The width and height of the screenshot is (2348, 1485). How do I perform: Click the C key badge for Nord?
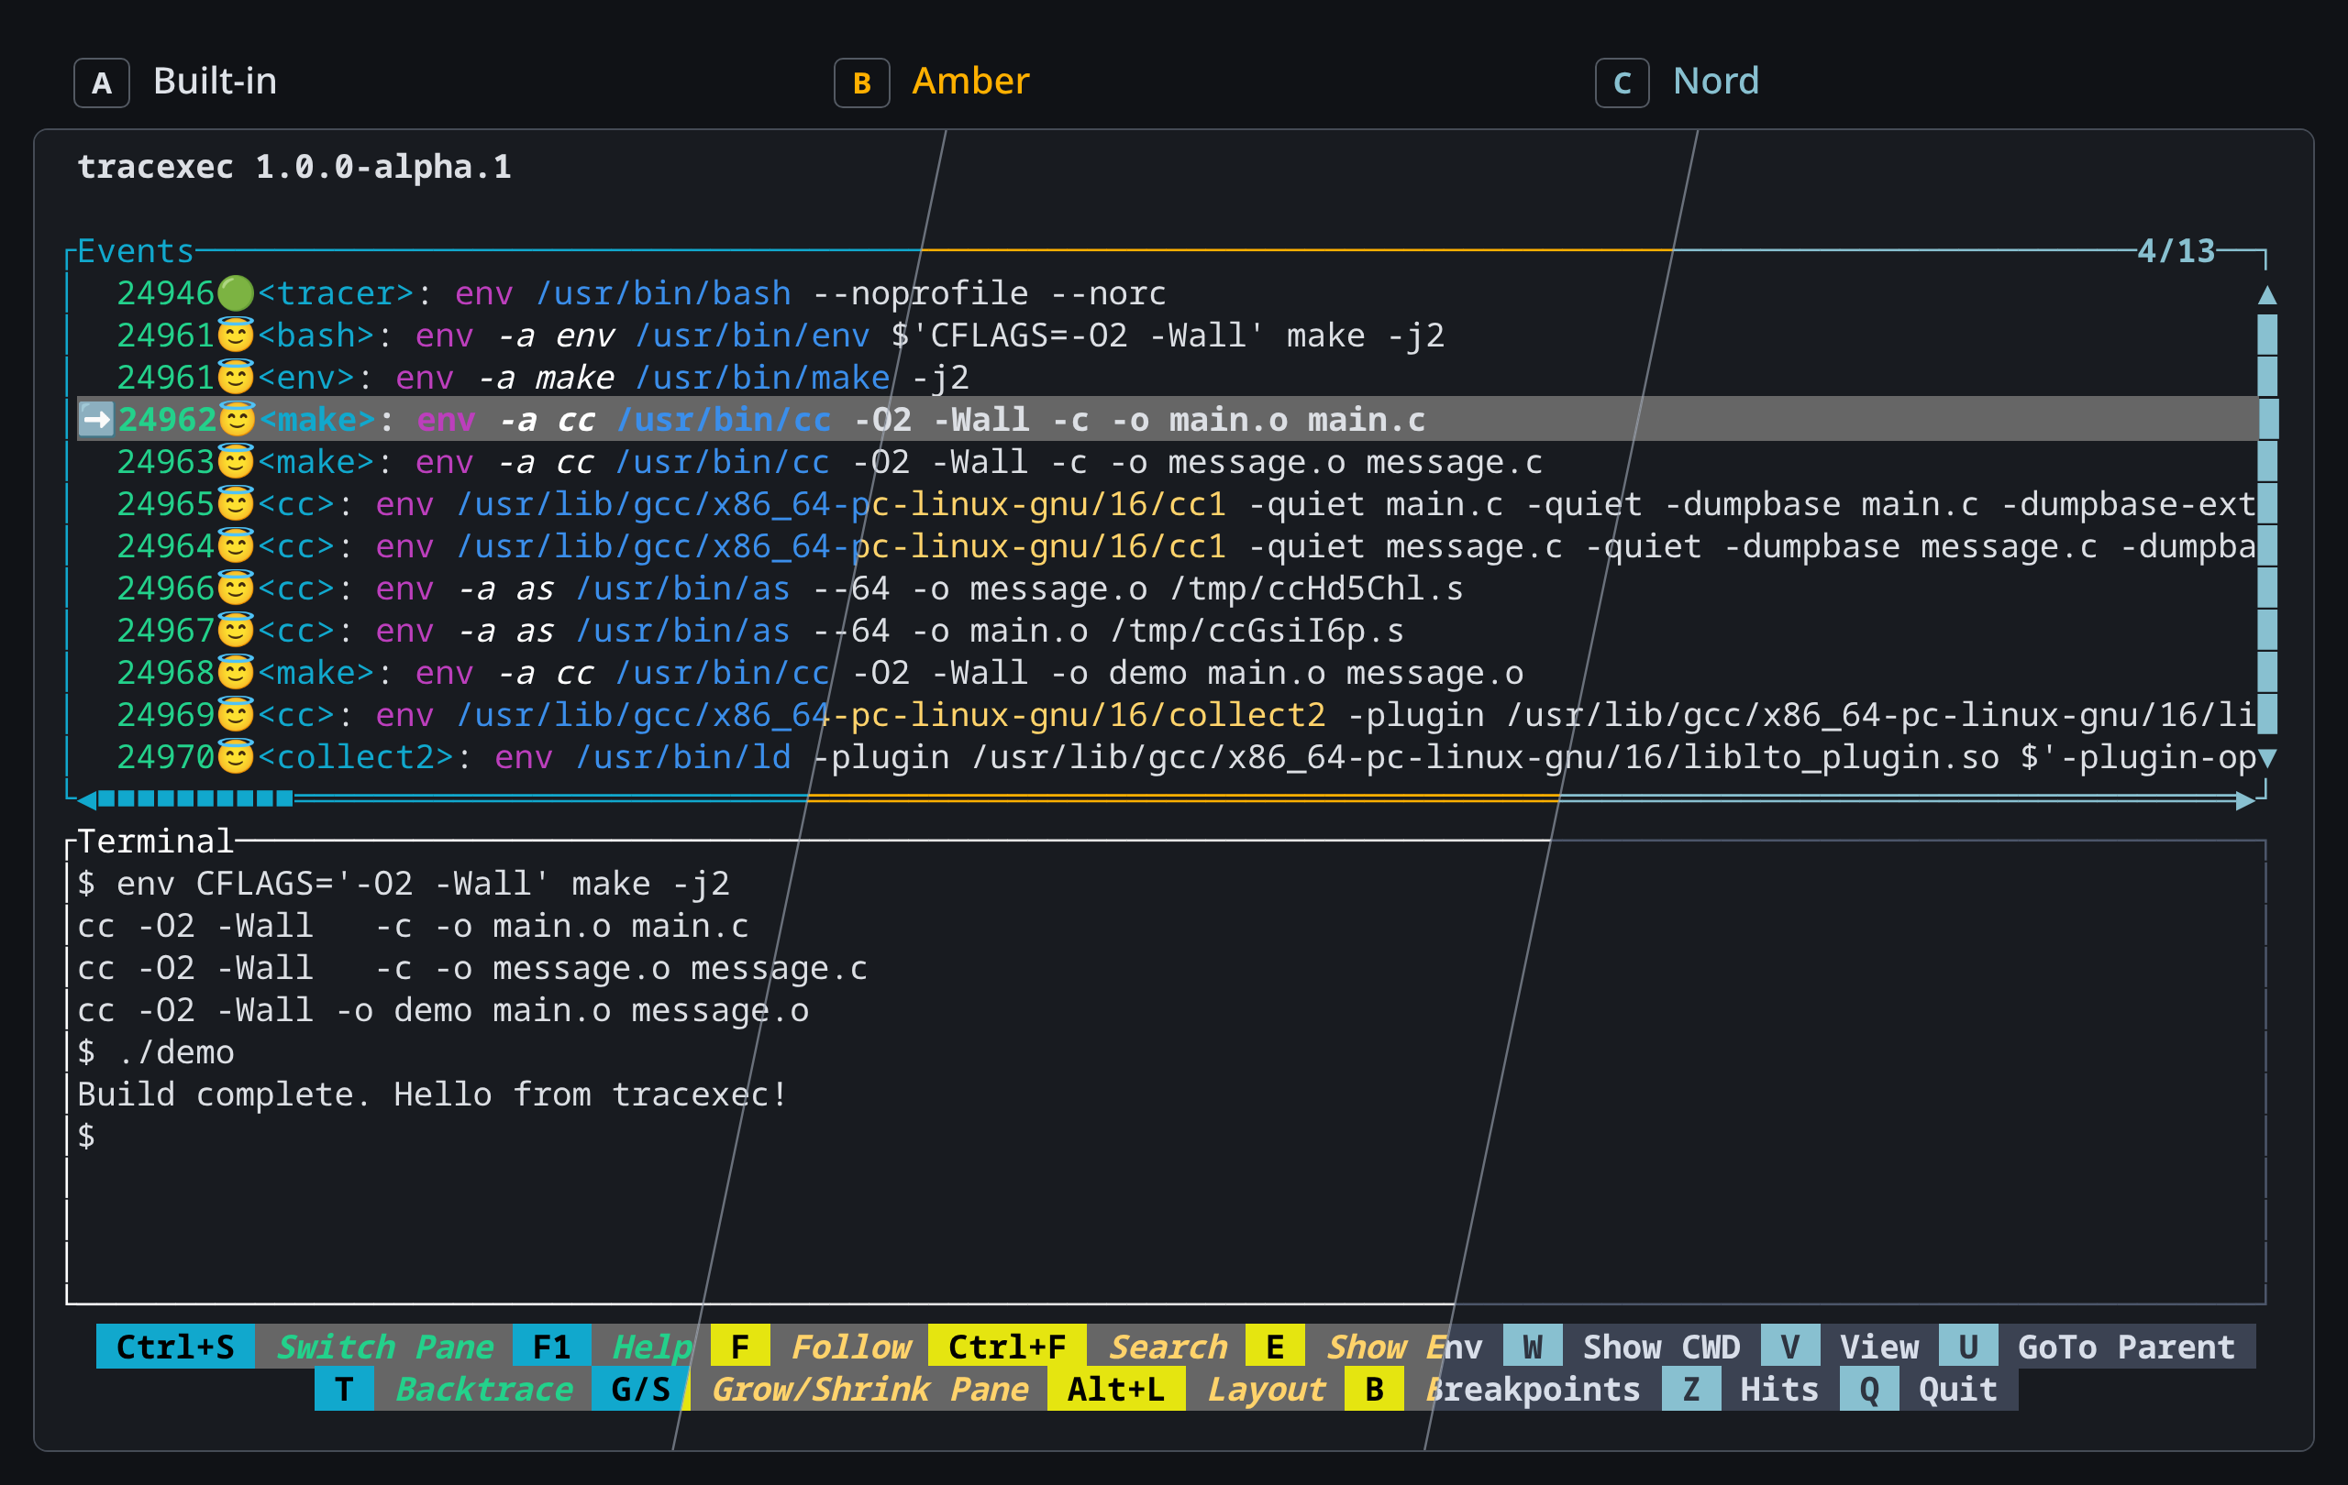pyautogui.click(x=1623, y=82)
